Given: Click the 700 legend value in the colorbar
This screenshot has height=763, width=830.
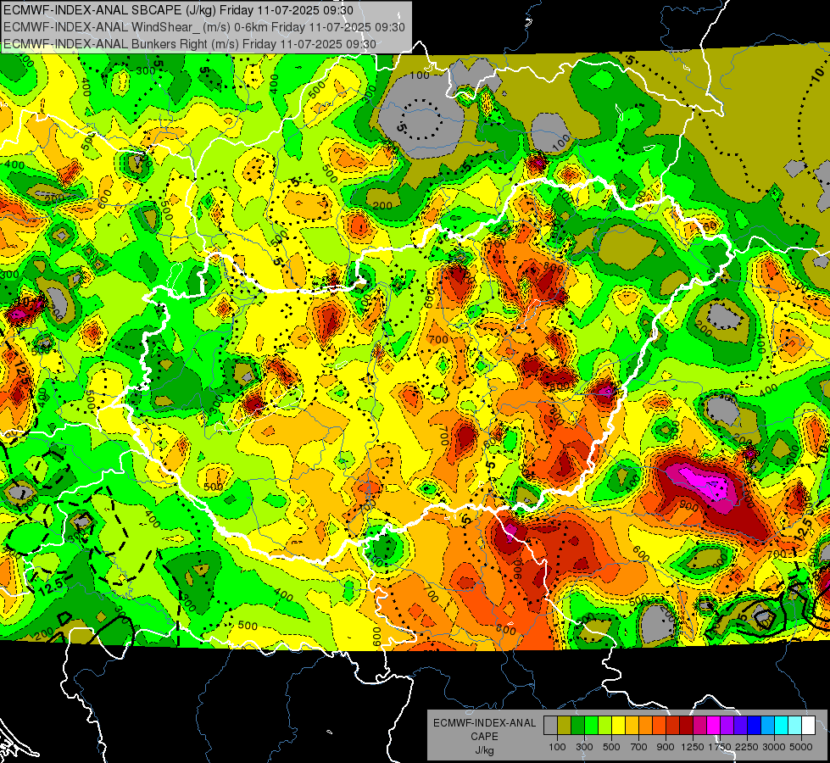Looking at the screenshot, I should click(639, 747).
